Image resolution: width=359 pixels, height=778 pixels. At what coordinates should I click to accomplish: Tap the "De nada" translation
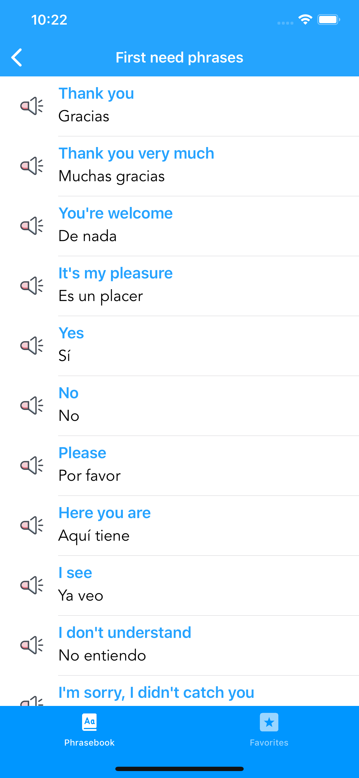(x=88, y=236)
